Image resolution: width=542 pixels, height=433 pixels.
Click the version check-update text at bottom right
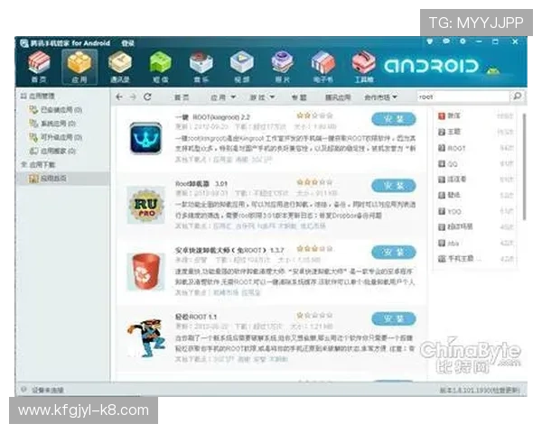(480, 390)
